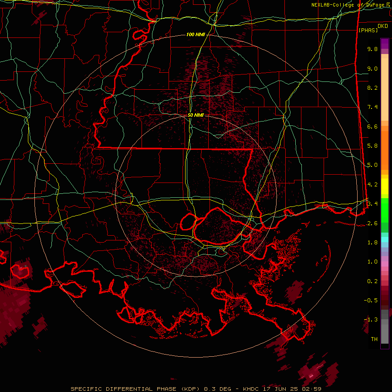Click the 9.0 value on the scale
Screen dimensions: 392x392
coord(372,68)
